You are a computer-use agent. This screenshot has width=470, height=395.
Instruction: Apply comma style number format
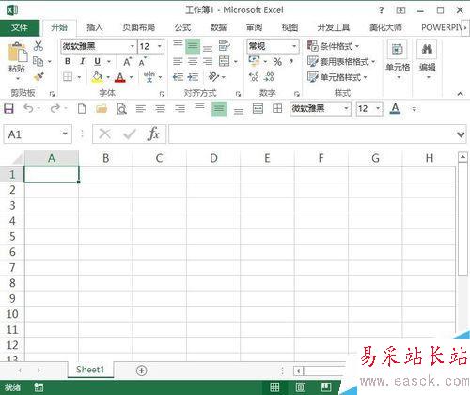(291, 61)
